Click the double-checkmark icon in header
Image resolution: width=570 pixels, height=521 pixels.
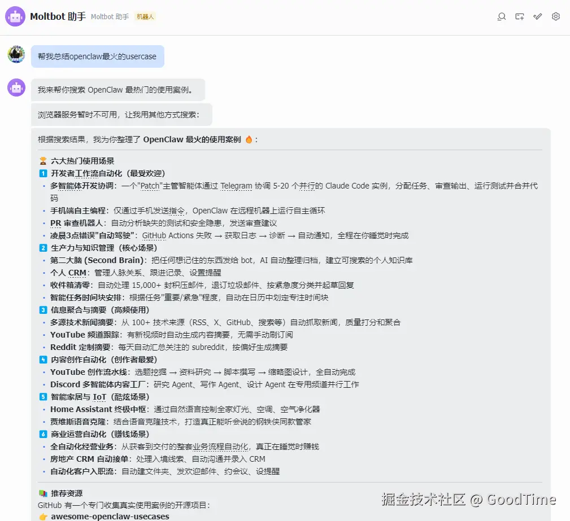tap(538, 16)
